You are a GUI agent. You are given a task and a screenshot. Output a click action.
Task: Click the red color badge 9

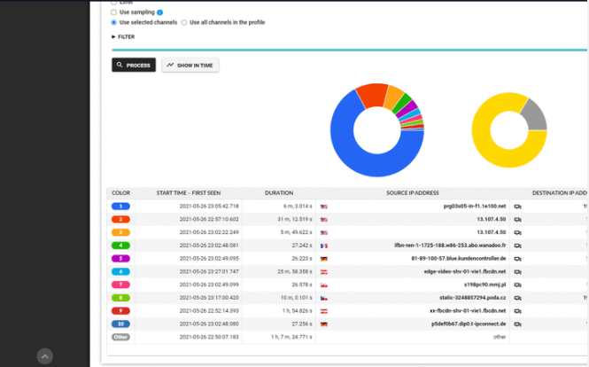pos(120,311)
